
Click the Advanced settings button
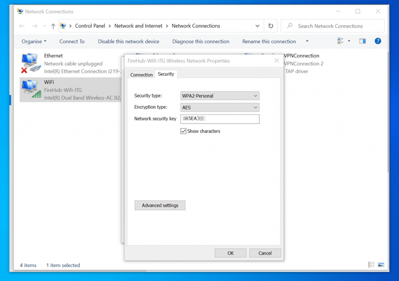pos(160,205)
